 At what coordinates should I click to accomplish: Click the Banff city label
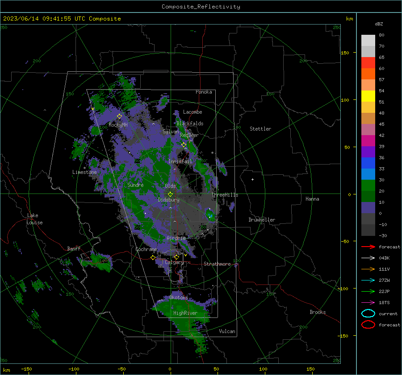pos(74,248)
